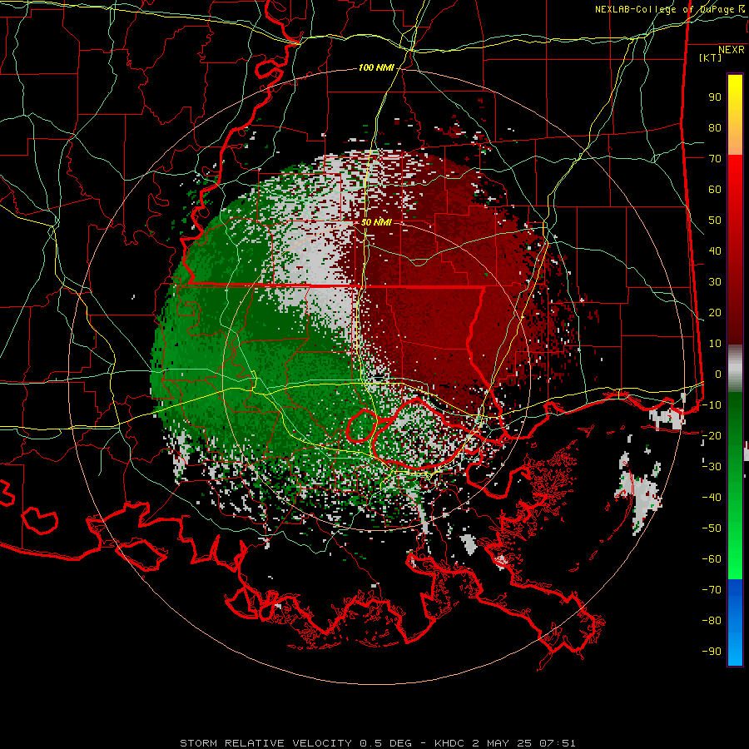Click the 80 value on velocity scale
The image size is (749, 749).
coord(715,128)
